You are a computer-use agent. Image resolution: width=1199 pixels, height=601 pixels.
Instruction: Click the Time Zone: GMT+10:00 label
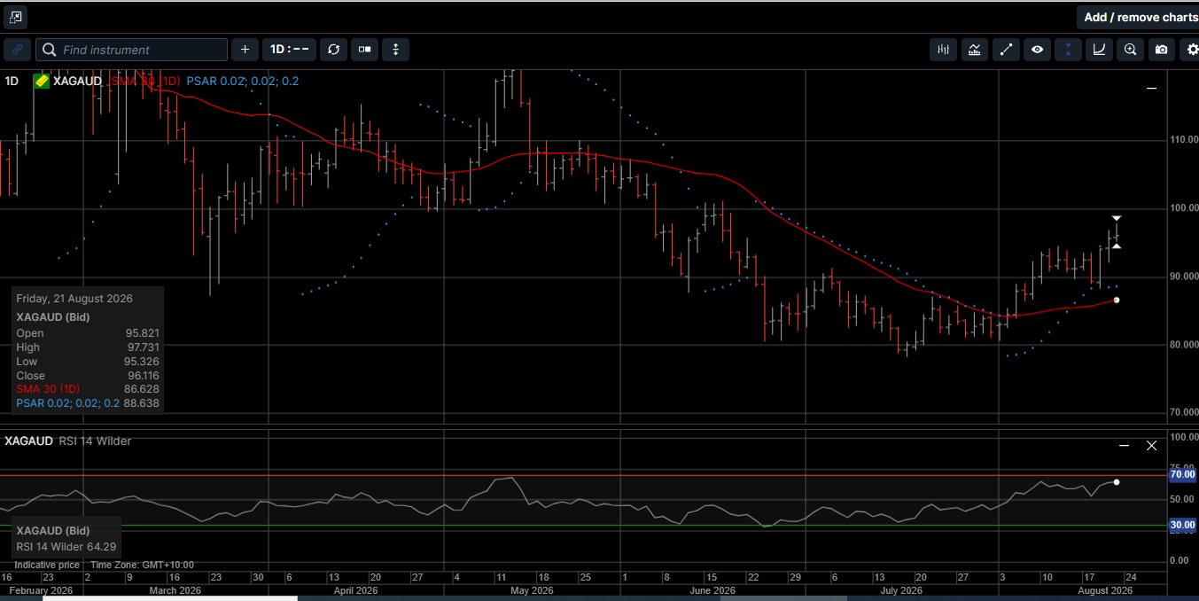click(142, 565)
